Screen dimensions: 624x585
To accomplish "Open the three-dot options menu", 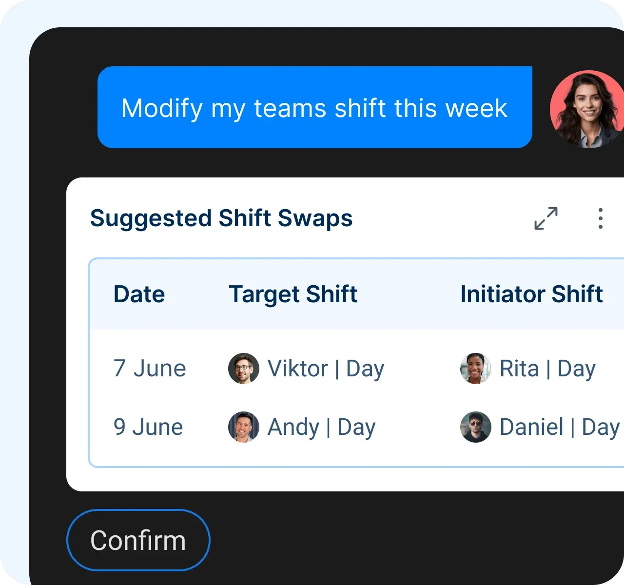I will (600, 219).
